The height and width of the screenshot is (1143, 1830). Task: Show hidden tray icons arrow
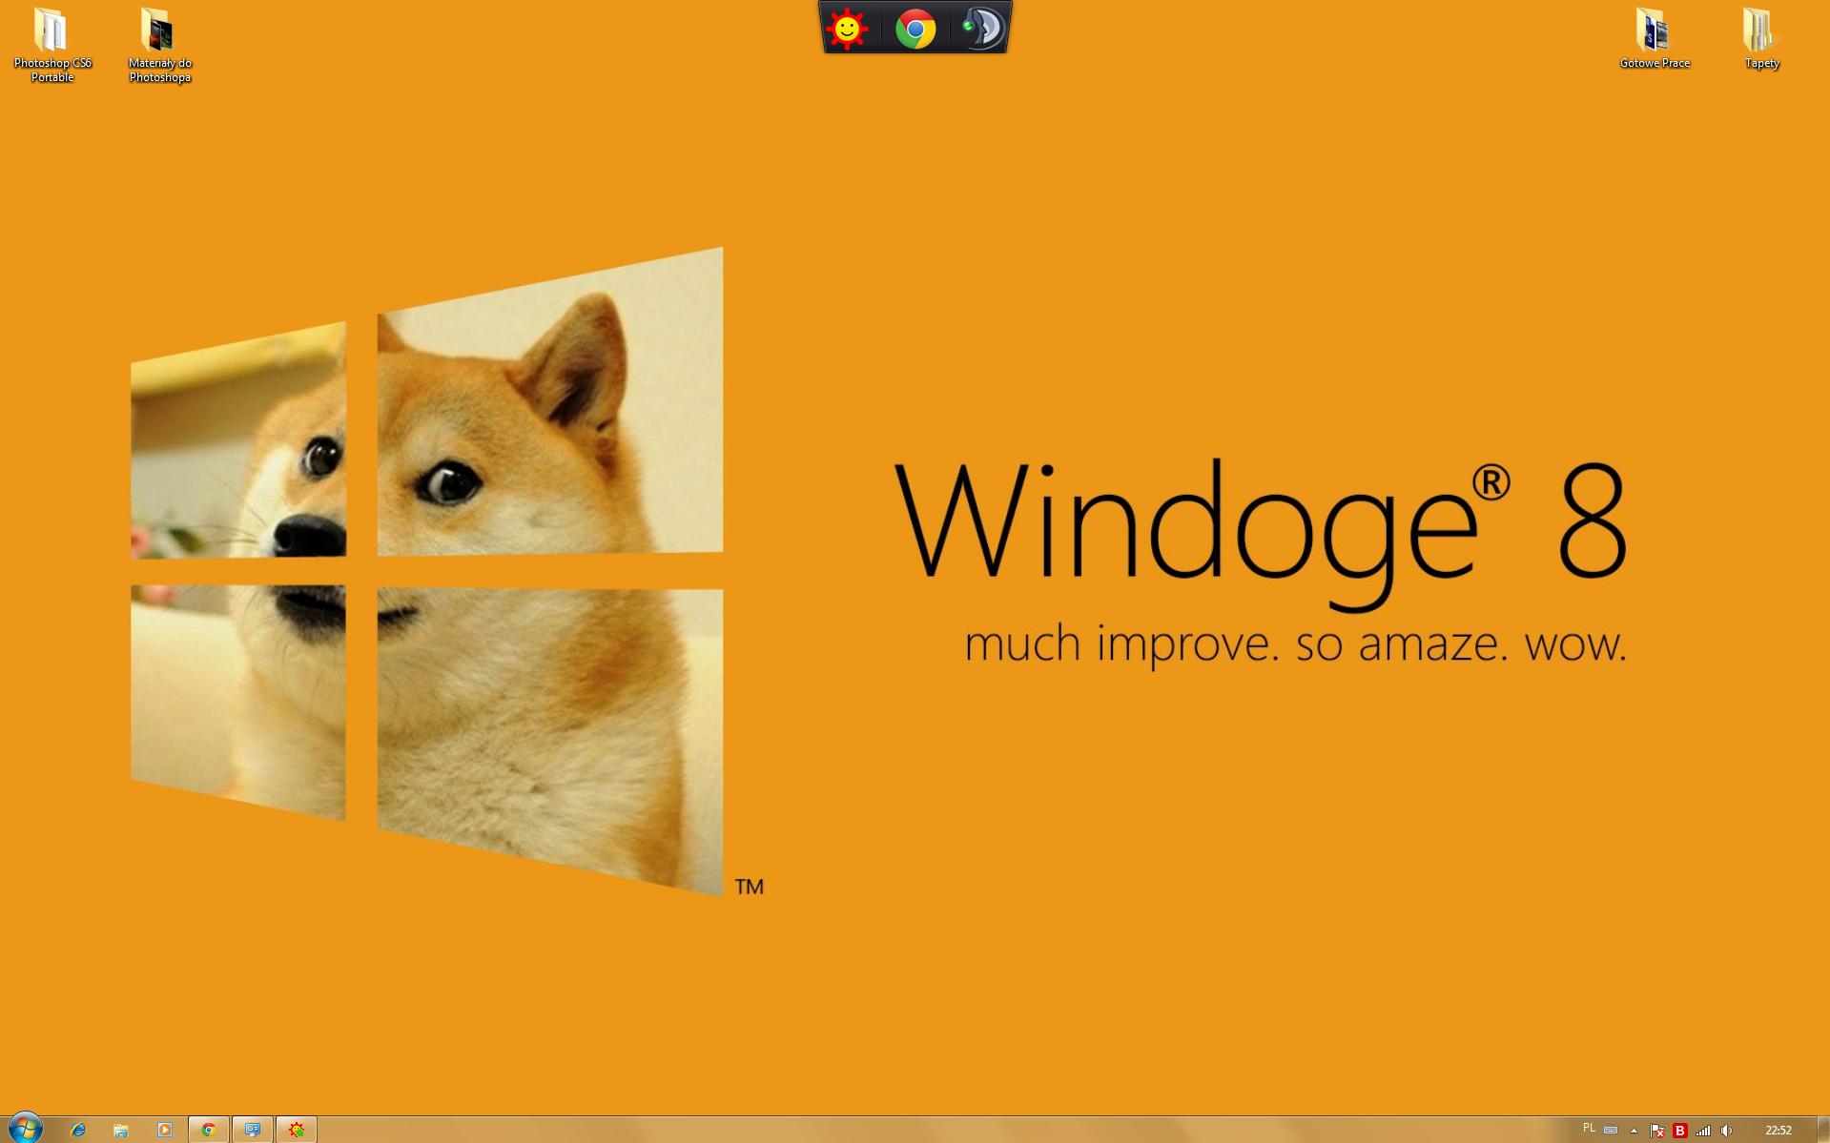1634,1131
